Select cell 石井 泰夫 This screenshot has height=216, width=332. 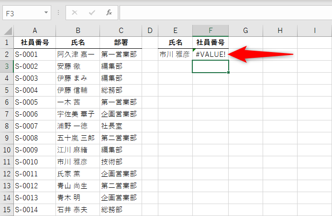(77, 210)
